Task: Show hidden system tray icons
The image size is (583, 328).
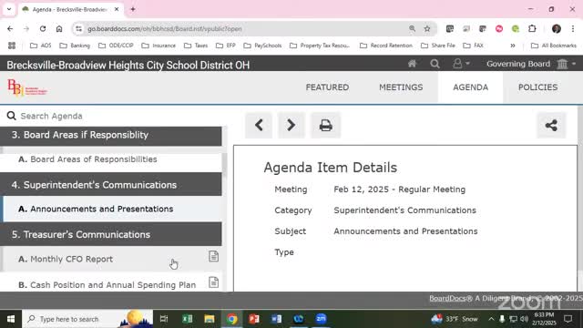Action: [491, 319]
